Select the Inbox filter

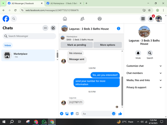[x=8, y=45]
